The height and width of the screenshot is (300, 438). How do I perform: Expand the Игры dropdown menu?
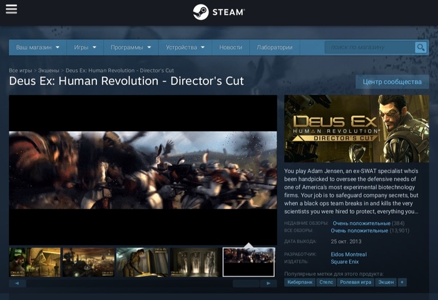point(85,47)
